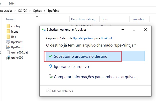Select the unins000 uninstaller icon
The height and width of the screenshot is (101, 156).
8,57
